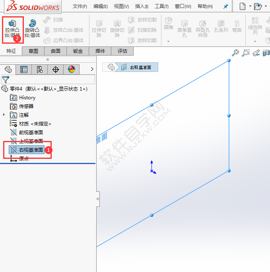Click the Previous View icon
The height and width of the screenshot is (272, 270).
point(256,53)
